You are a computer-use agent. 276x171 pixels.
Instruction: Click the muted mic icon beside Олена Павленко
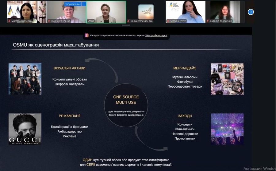[x=49, y=21]
